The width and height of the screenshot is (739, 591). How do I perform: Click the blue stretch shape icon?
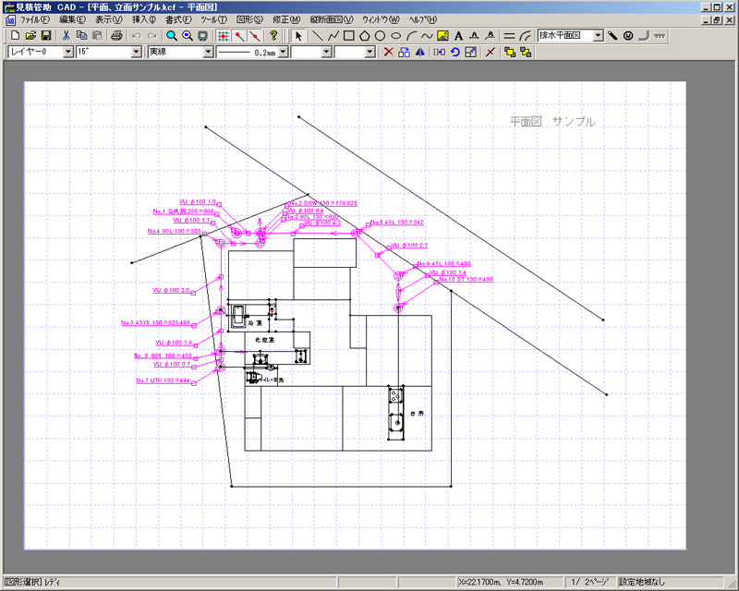pos(440,52)
